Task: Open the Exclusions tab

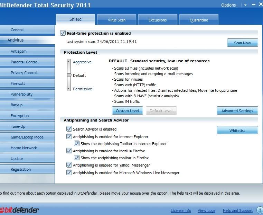Action: tap(158, 20)
